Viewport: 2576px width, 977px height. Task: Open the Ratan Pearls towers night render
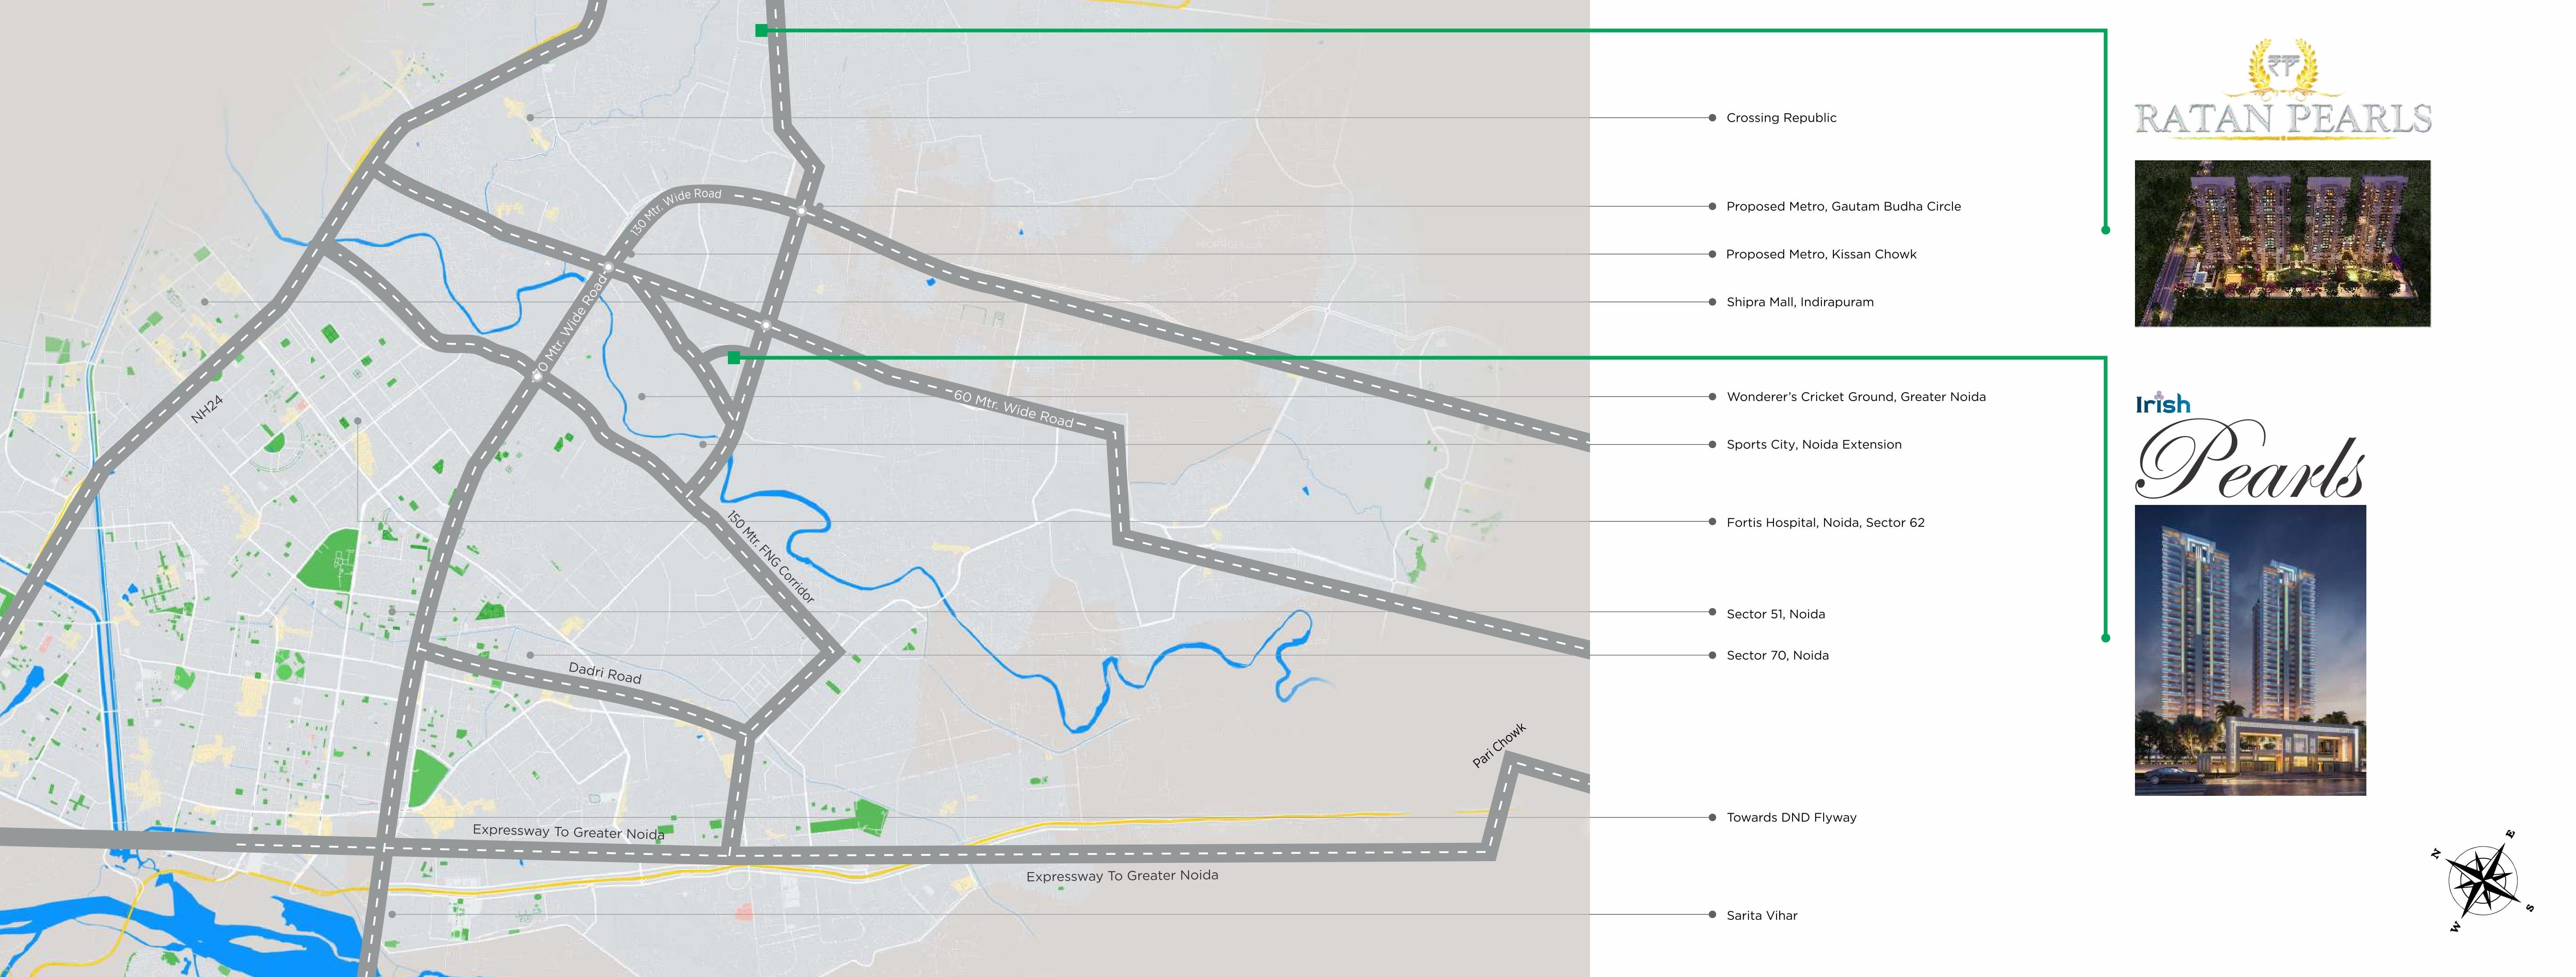(2282, 243)
